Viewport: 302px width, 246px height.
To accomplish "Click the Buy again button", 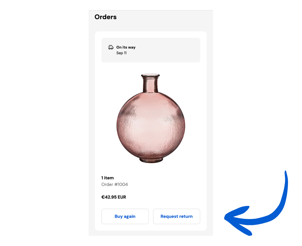I will (125, 216).
